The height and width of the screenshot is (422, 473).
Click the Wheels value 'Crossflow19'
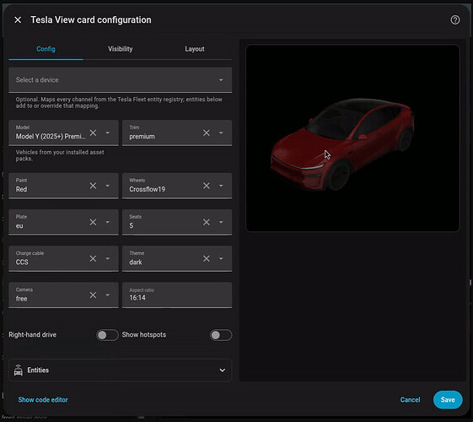148,189
